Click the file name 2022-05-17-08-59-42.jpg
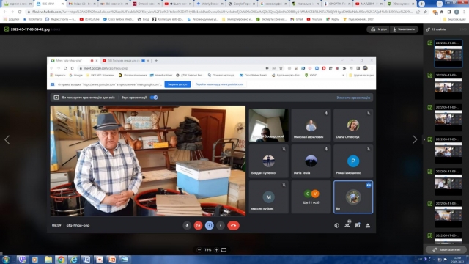The width and height of the screenshot is (469, 264). point(30,29)
